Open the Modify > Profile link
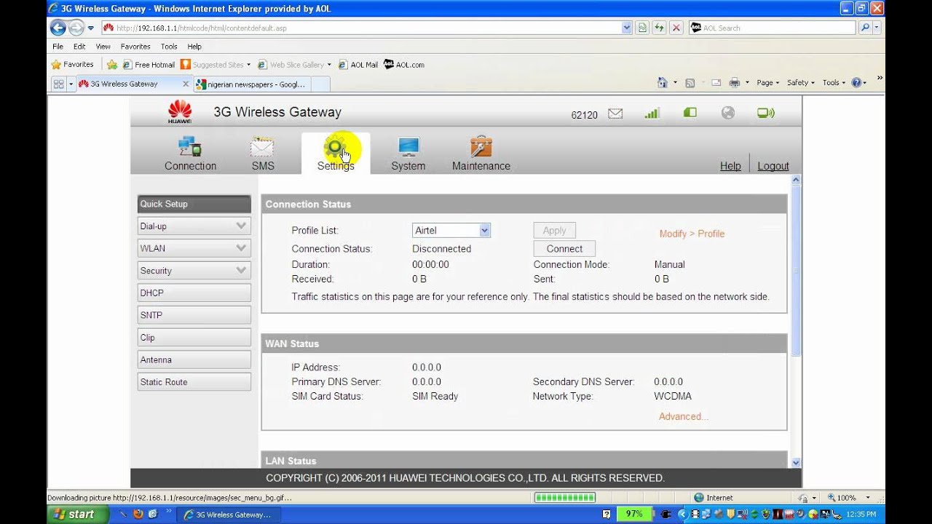The height and width of the screenshot is (524, 932). click(x=692, y=234)
